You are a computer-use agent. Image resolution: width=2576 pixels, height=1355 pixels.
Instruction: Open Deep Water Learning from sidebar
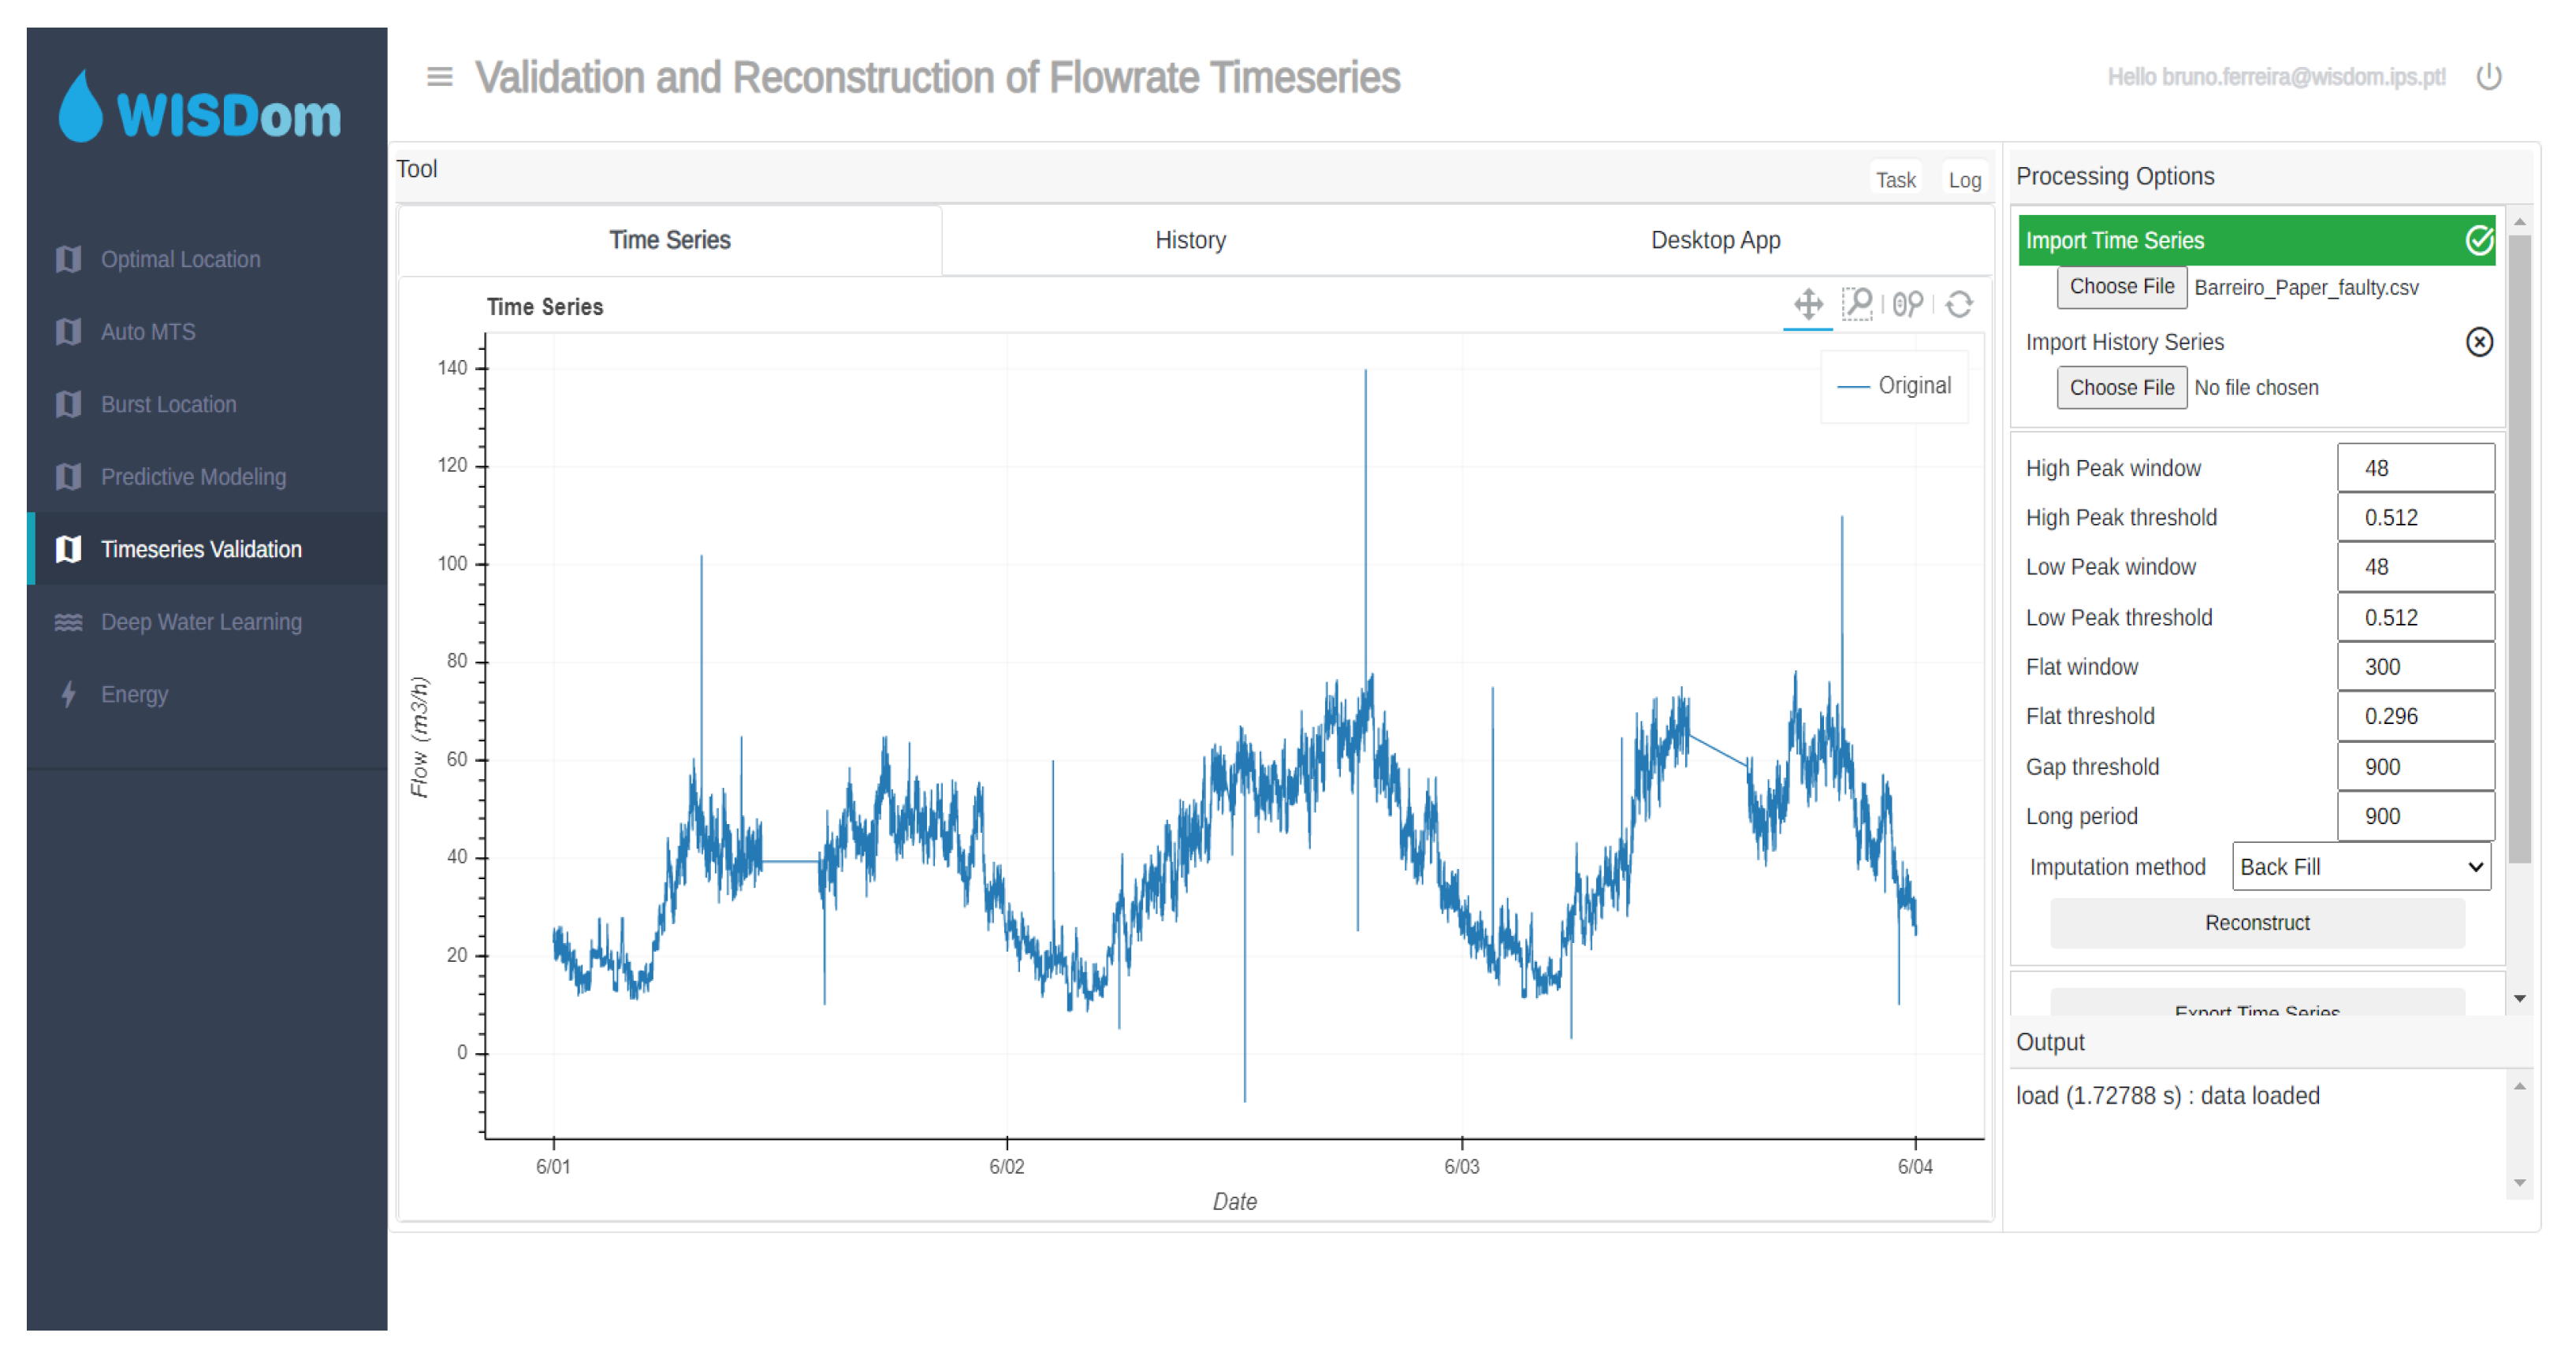(200, 622)
